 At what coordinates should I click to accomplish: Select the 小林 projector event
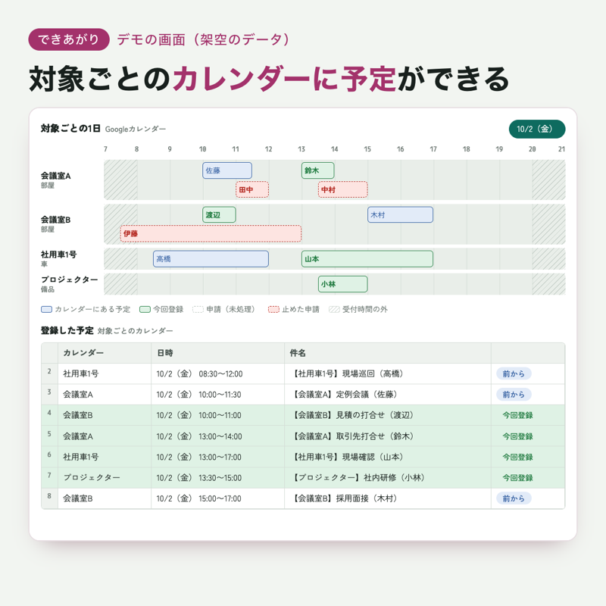(x=343, y=284)
